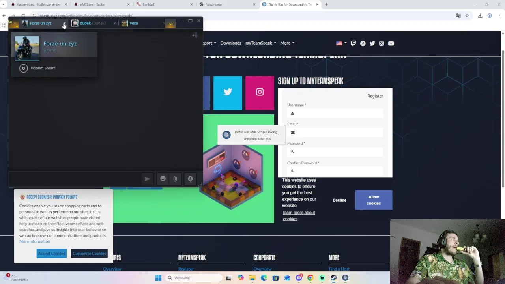Image resolution: width=505 pixels, height=284 pixels.
Task: Click the microphone voice icon in Steam chat
Action: 190,179
